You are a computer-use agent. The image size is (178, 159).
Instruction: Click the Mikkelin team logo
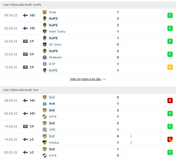pyautogui.click(x=44, y=57)
